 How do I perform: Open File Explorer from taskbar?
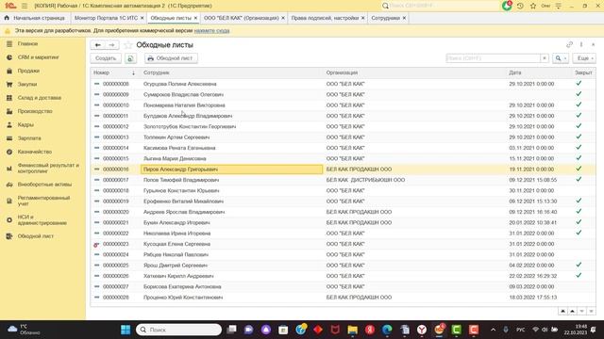[352, 330]
